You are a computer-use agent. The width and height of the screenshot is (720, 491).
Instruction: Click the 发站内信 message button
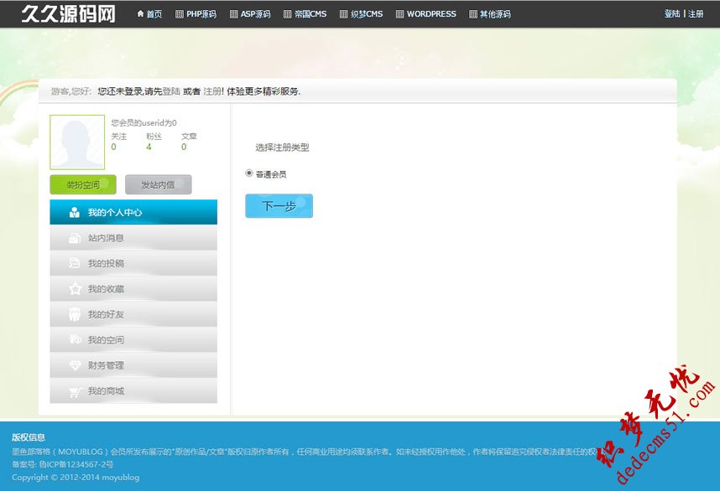pyautogui.click(x=159, y=184)
